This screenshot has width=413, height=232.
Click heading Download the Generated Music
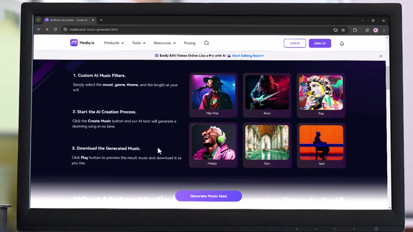[106, 148]
